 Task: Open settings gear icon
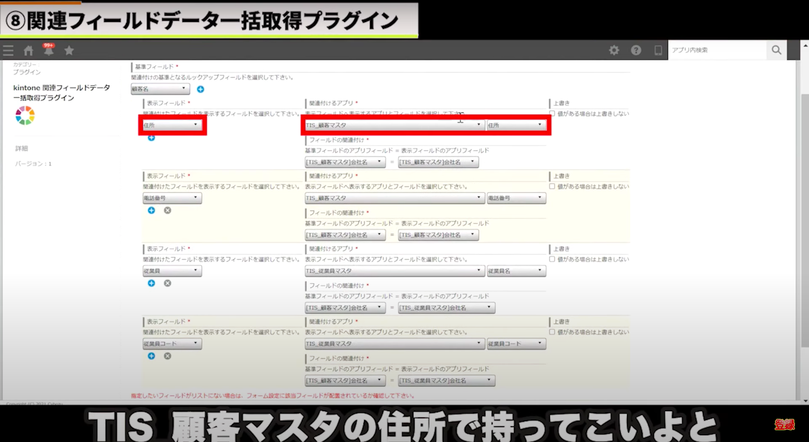pyautogui.click(x=614, y=51)
